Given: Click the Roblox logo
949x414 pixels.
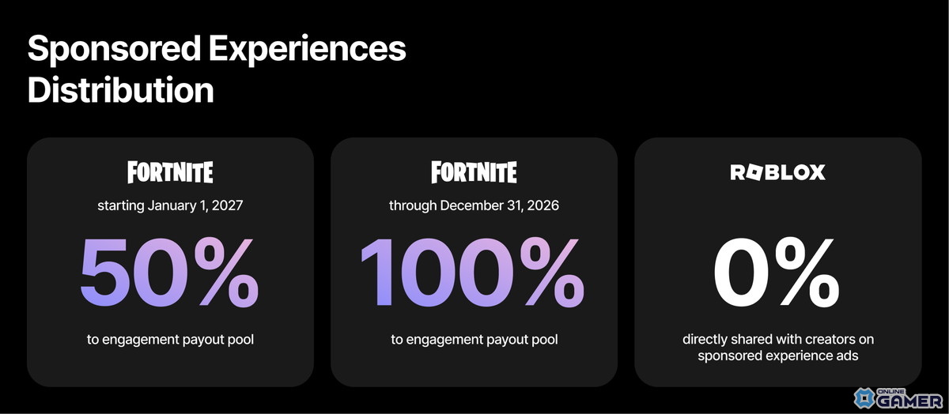Looking at the screenshot, I should pos(777,172).
